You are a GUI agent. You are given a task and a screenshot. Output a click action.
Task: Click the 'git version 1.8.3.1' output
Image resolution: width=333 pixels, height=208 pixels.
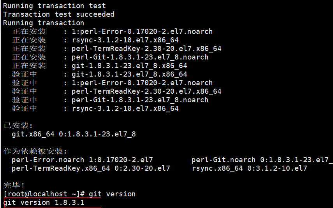click(44, 203)
